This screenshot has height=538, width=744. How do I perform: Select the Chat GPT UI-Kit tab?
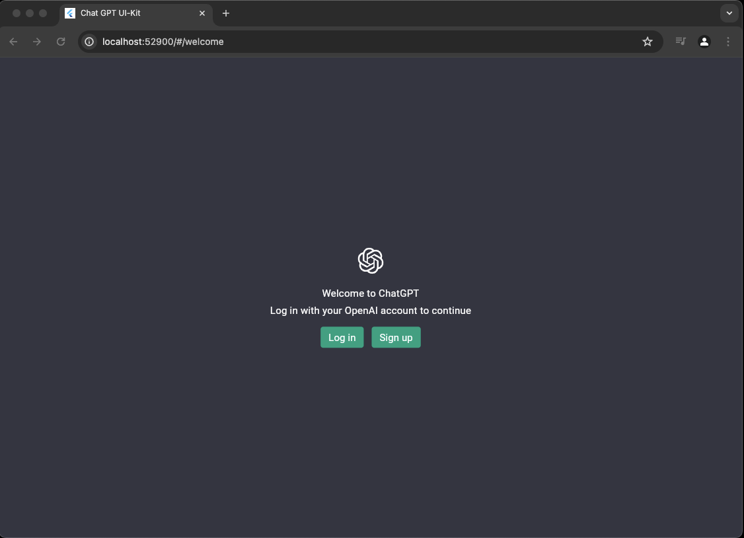[x=135, y=13]
